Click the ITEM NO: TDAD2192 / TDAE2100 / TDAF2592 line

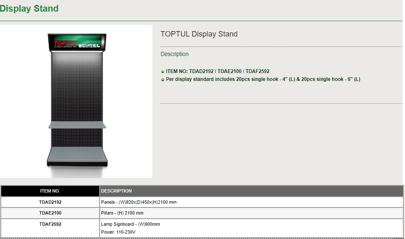[x=217, y=71]
